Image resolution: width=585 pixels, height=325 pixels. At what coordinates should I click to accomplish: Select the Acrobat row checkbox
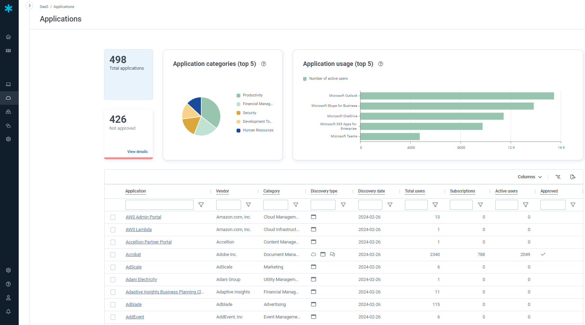pyautogui.click(x=113, y=255)
